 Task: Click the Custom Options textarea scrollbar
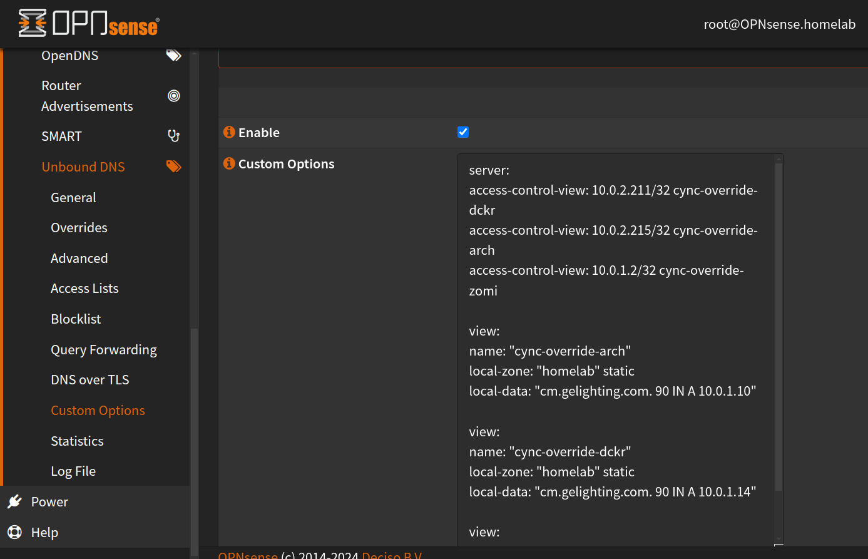[x=779, y=326]
